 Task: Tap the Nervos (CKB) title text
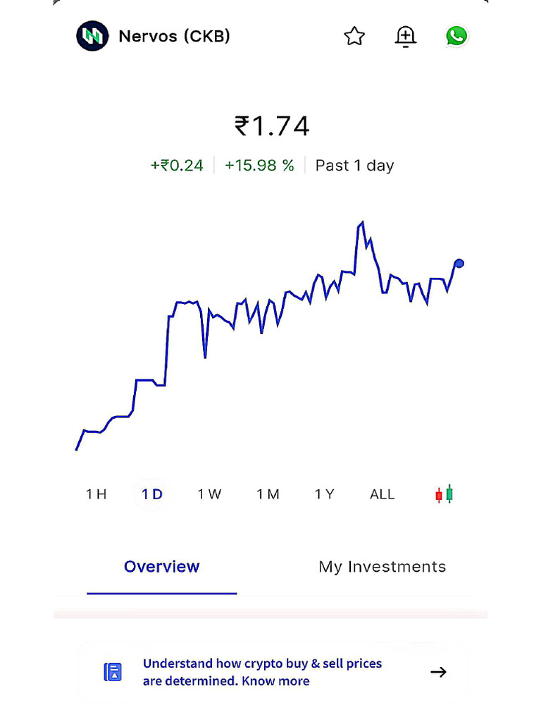(175, 36)
